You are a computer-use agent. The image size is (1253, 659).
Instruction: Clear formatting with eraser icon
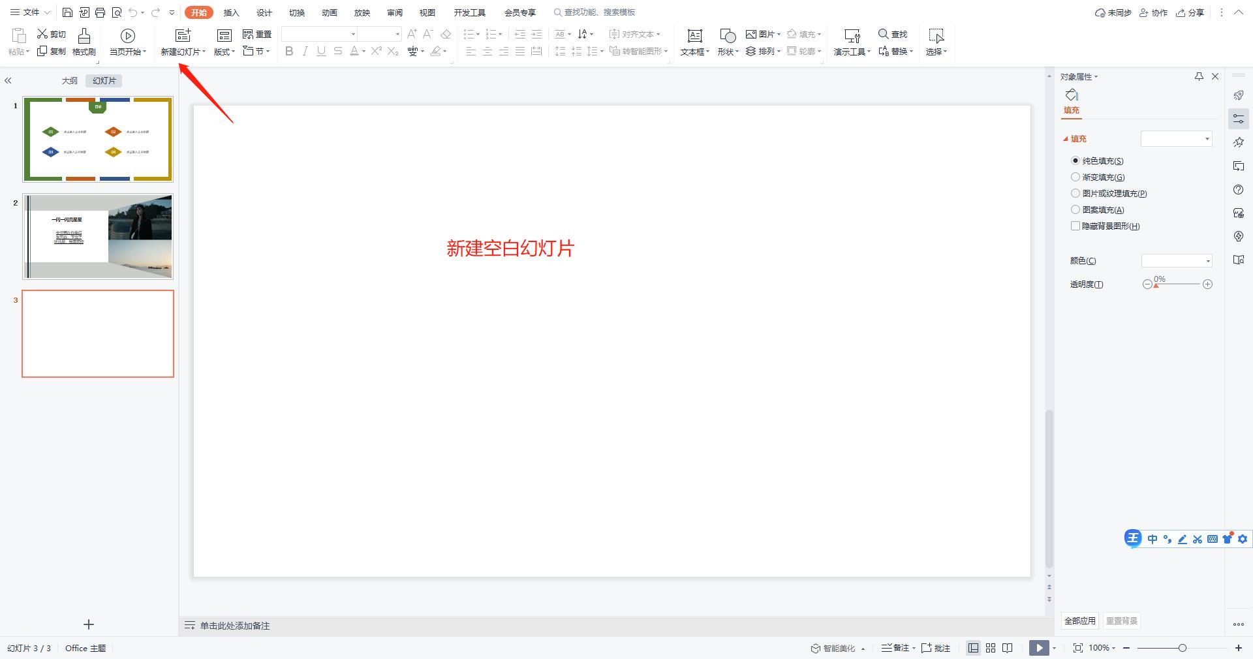point(446,34)
